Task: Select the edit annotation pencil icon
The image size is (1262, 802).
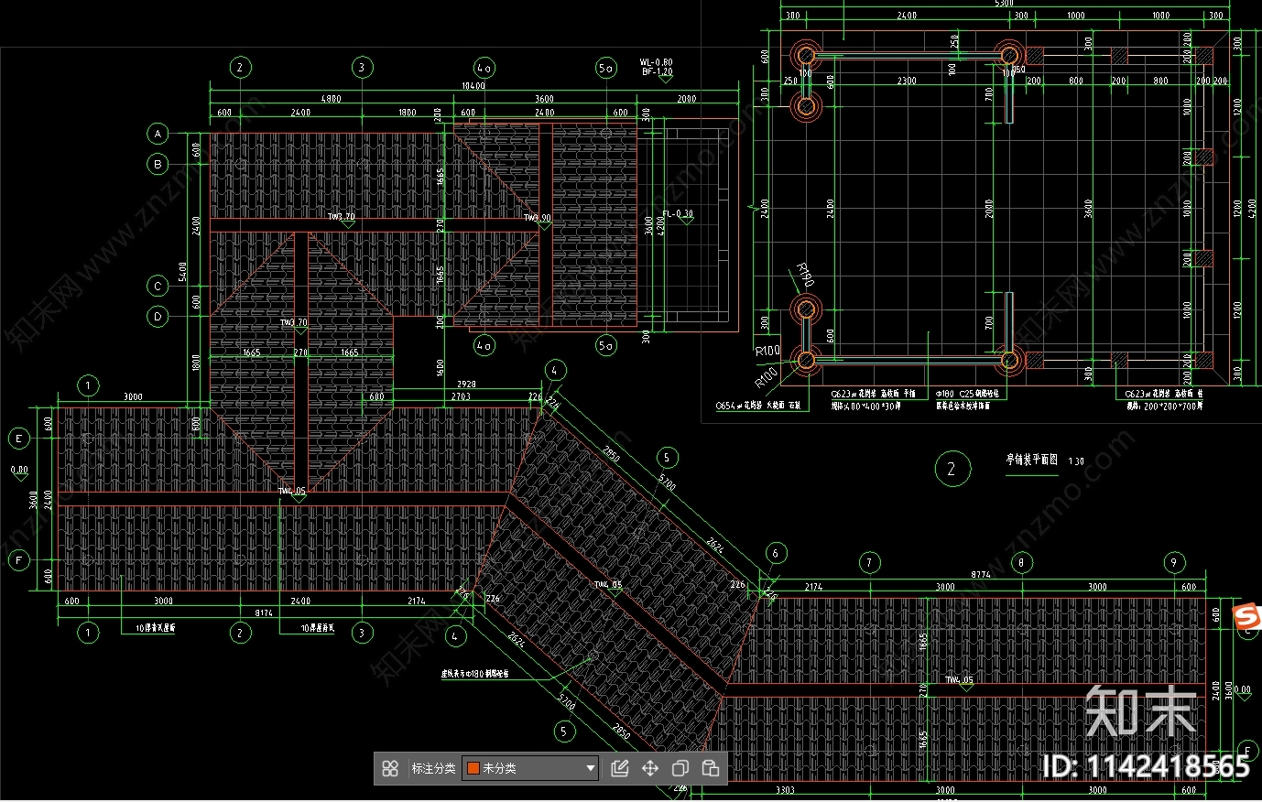Action: pyautogui.click(x=620, y=768)
